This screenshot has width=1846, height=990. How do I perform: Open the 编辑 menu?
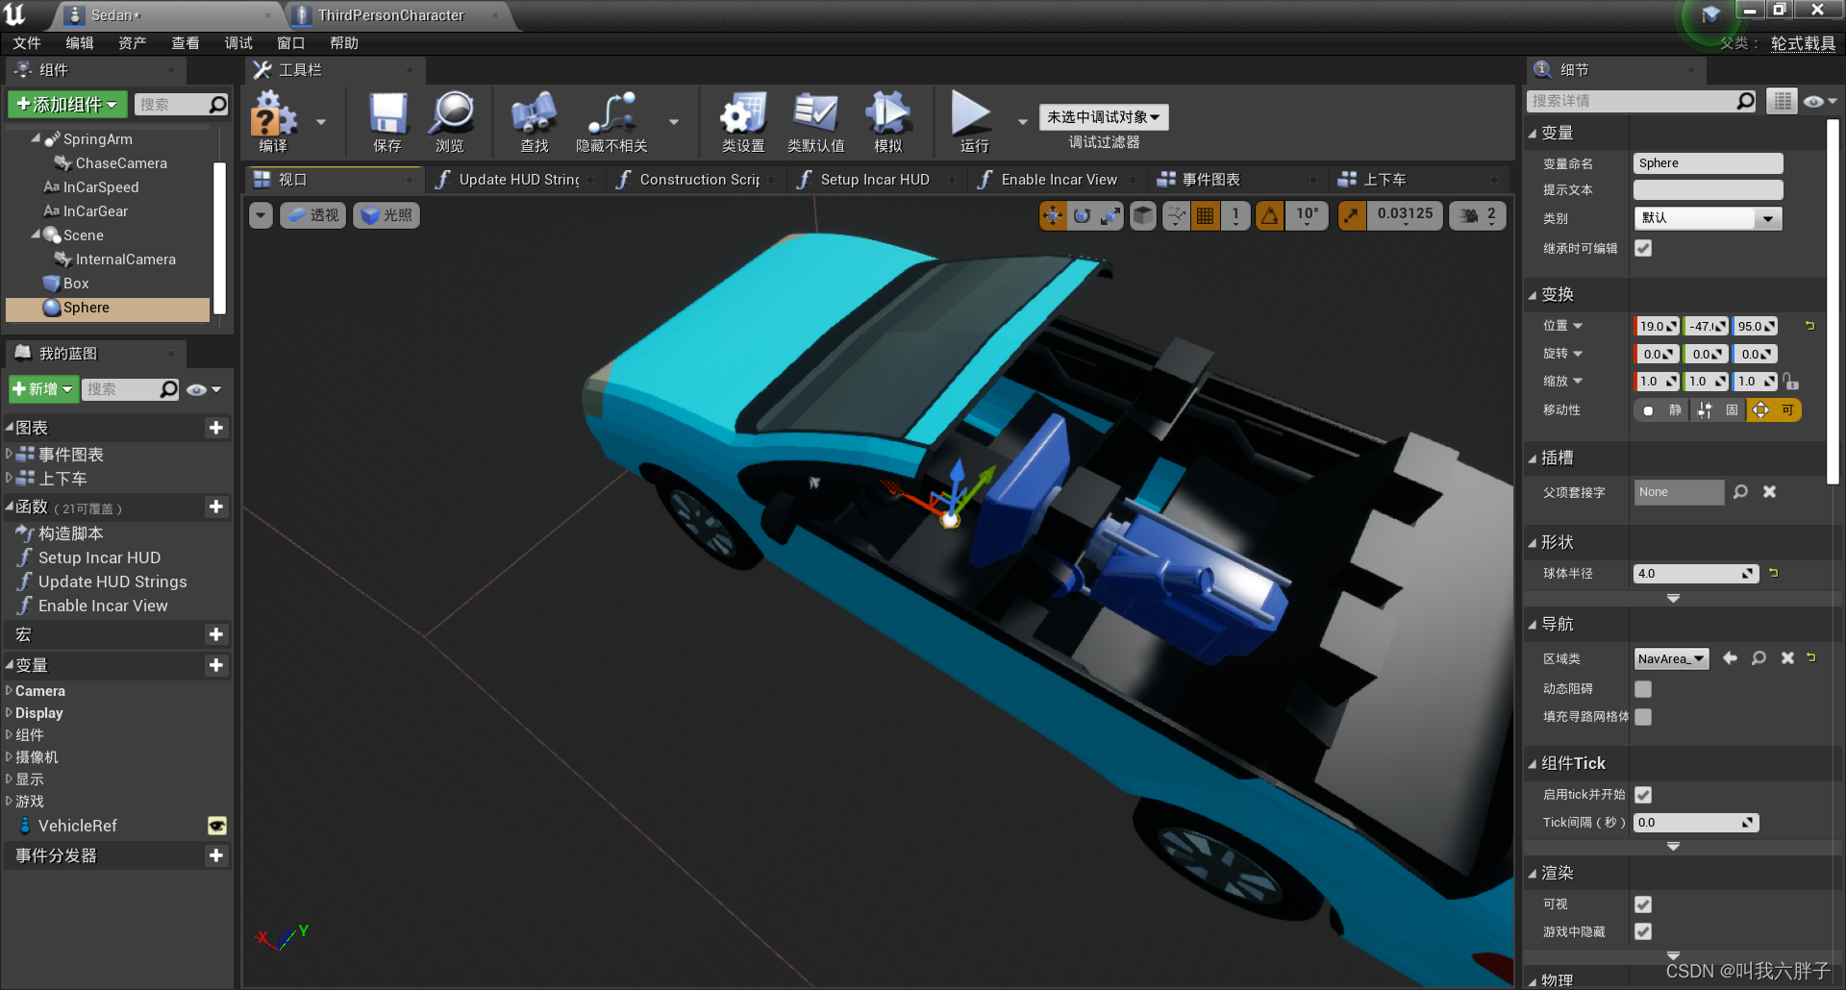(x=80, y=43)
